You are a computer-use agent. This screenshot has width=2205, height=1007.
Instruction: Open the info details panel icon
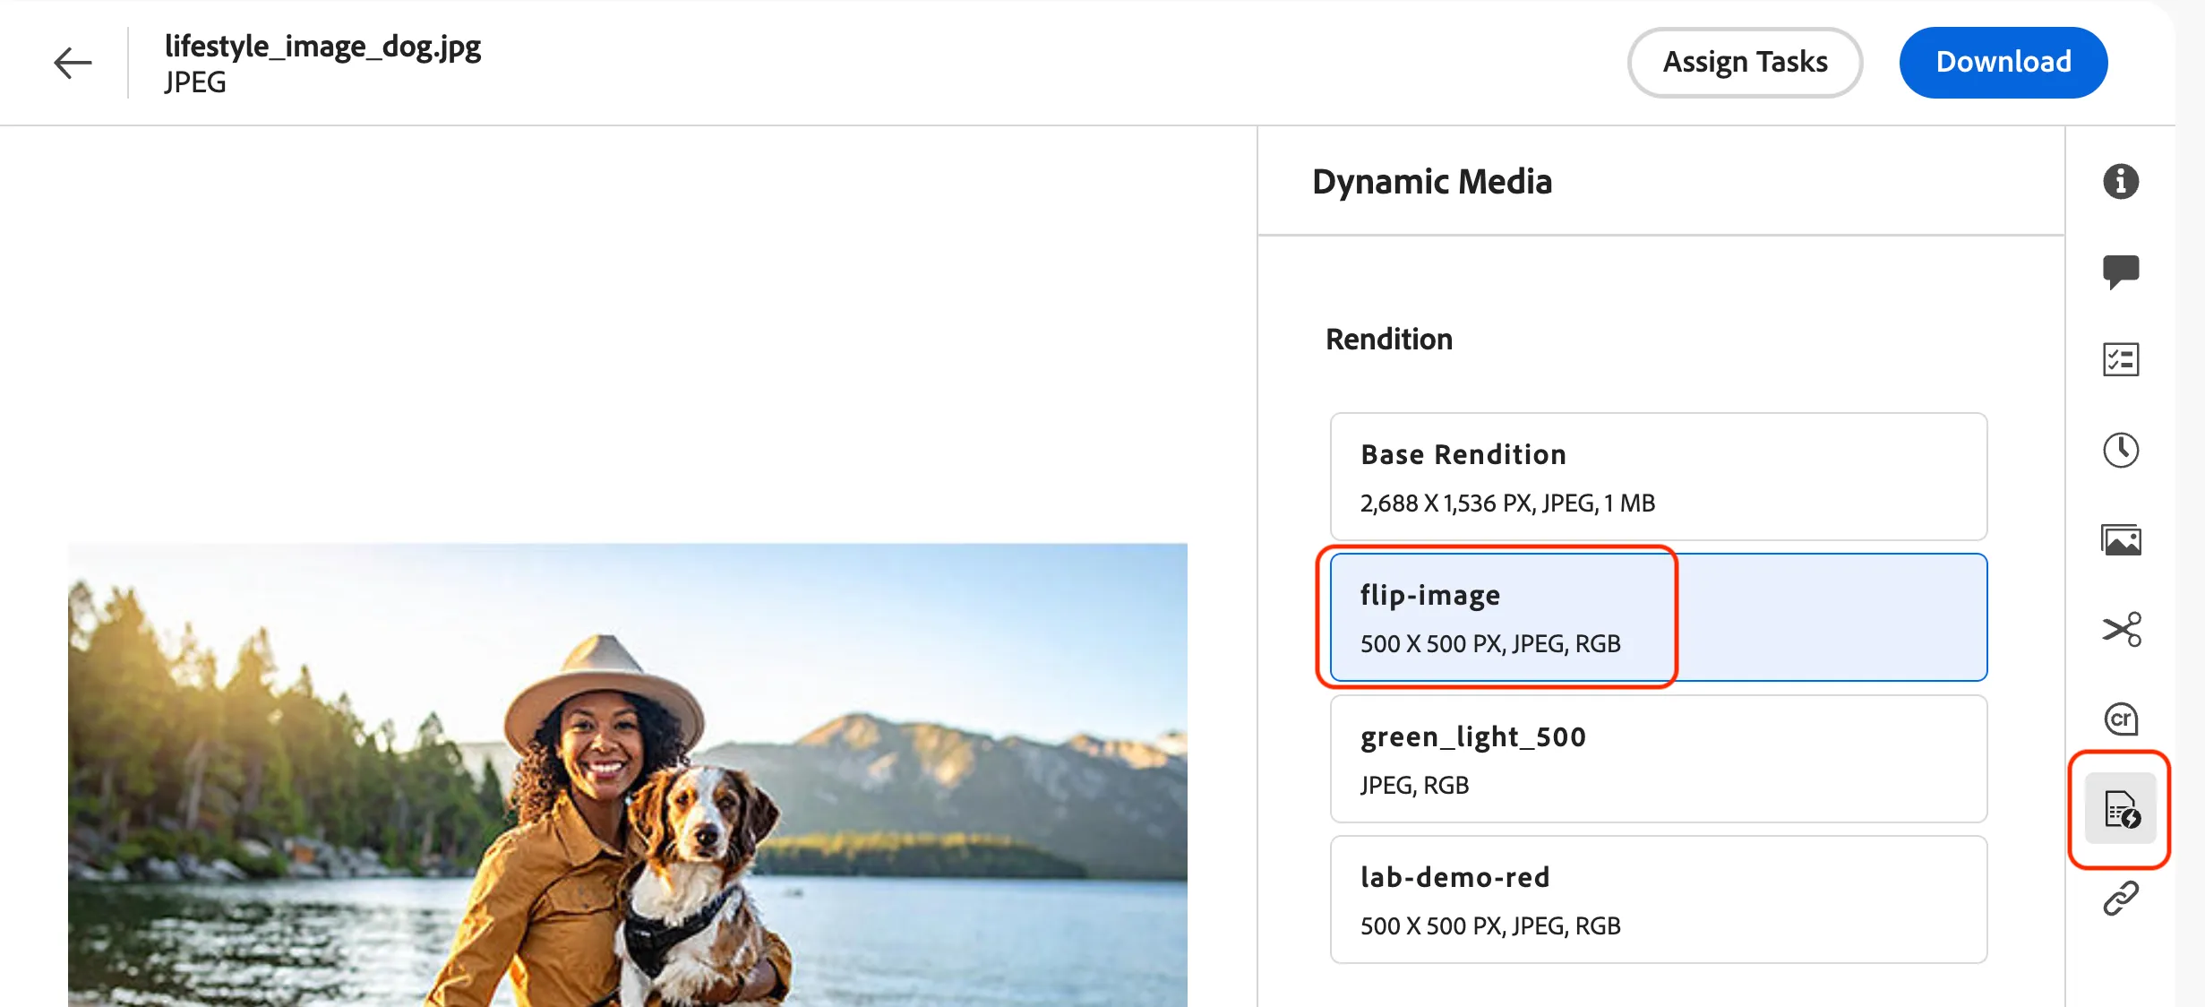pos(2120,181)
